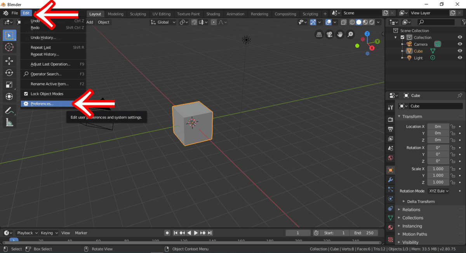This screenshot has height=253, width=466.
Task: Open the Keying dropdown in timeline
Action: point(49,233)
